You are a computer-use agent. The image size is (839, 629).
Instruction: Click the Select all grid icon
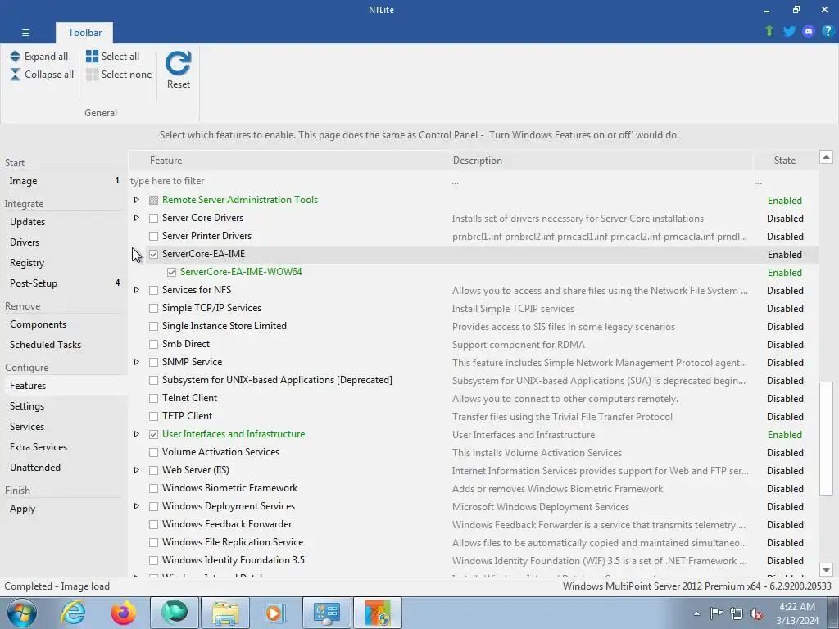[92, 57]
